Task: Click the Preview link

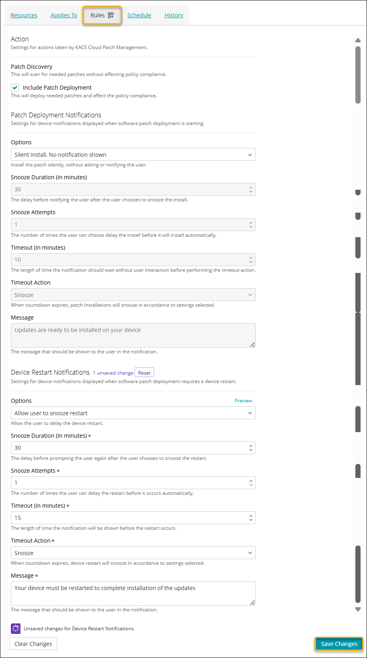Action: 243,401
